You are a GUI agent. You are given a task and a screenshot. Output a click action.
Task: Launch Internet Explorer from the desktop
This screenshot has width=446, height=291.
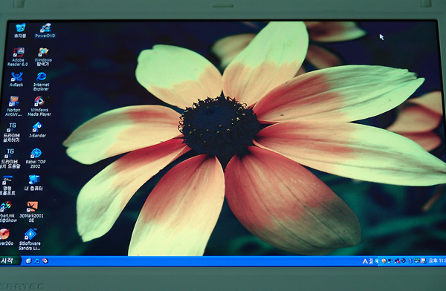pyautogui.click(x=41, y=82)
